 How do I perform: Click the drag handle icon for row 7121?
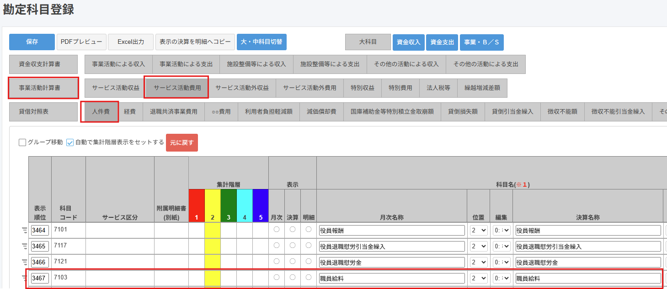25,263
